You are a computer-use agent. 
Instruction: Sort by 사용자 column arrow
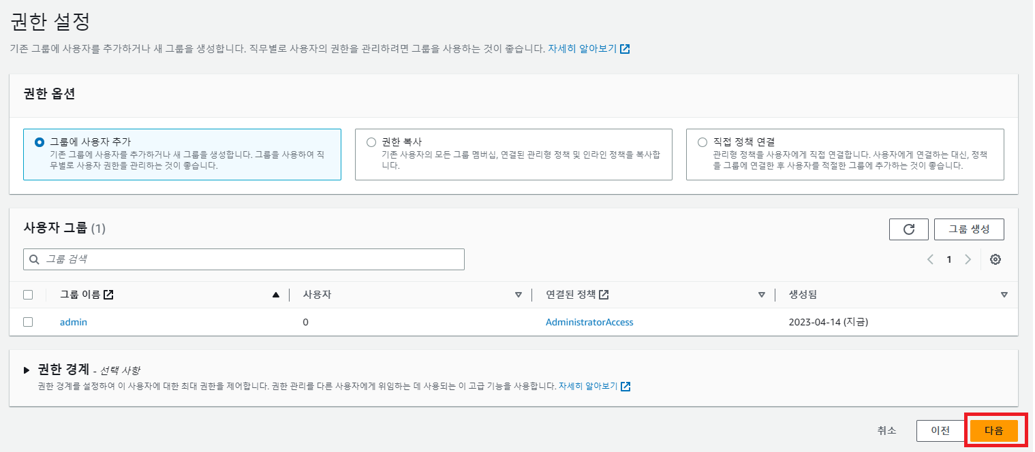point(519,295)
